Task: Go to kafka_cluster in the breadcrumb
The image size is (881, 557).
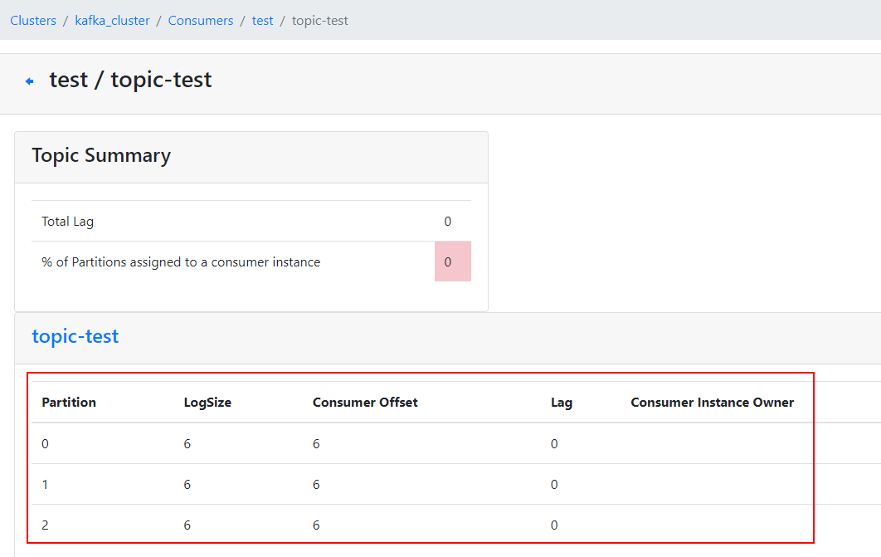Action: pos(112,21)
